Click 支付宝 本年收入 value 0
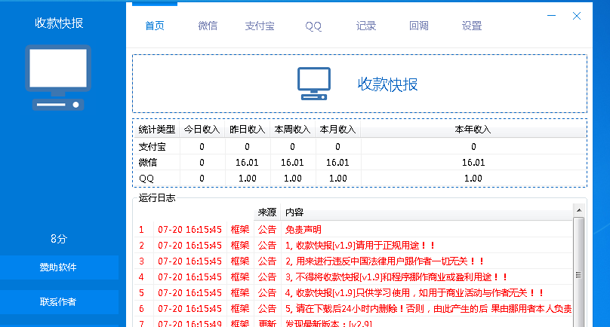Screen dimensions: 610x327 pos(473,147)
